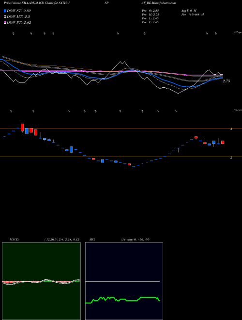Click the green ADX line in ADX panel
This screenshot has width=242, height=320.
point(122,299)
